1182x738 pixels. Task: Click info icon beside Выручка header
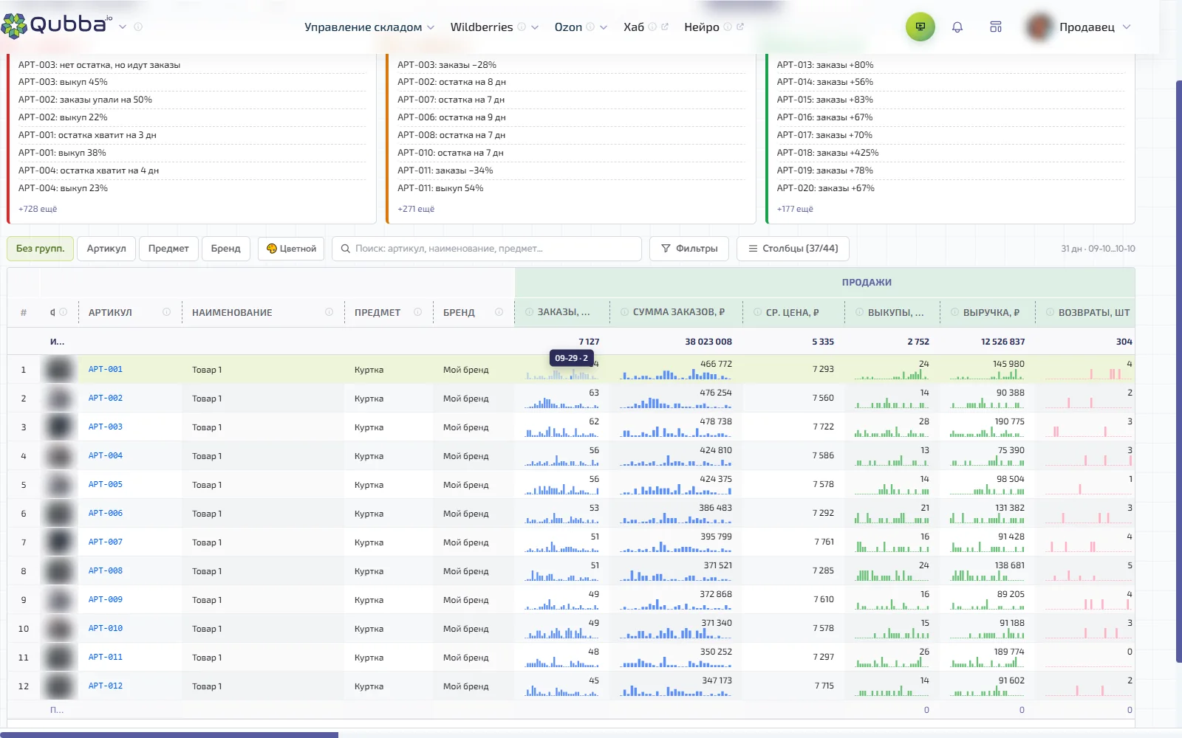pos(955,312)
